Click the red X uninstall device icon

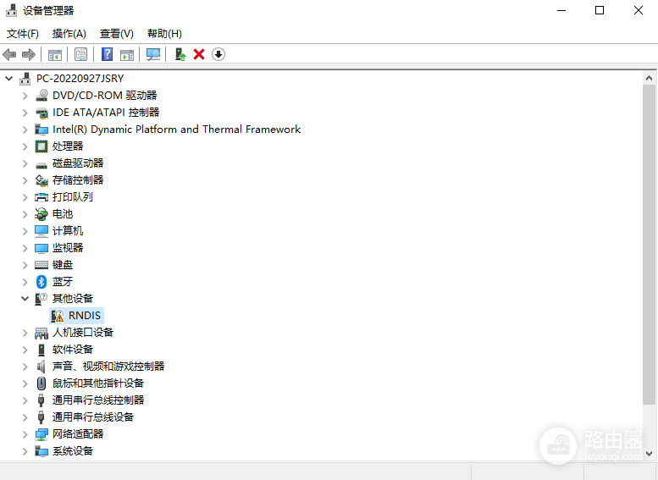coord(199,54)
